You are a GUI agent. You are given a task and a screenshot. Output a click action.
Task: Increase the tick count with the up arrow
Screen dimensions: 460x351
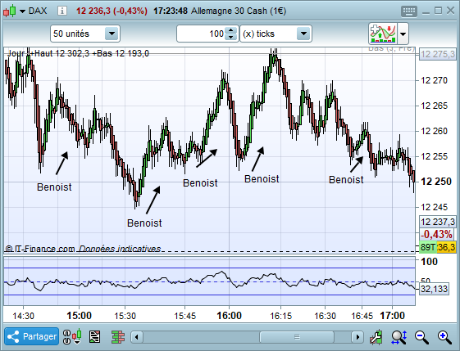point(231,29)
